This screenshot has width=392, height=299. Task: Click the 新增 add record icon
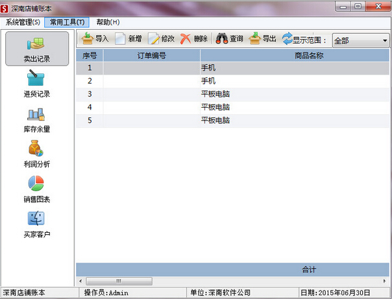pyautogui.click(x=120, y=39)
